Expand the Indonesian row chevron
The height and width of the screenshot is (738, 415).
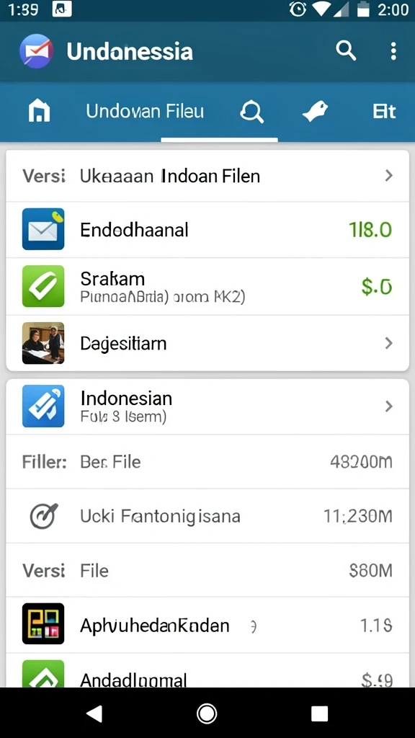388,406
